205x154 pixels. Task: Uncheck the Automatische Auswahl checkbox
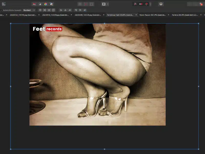click(1, 10)
